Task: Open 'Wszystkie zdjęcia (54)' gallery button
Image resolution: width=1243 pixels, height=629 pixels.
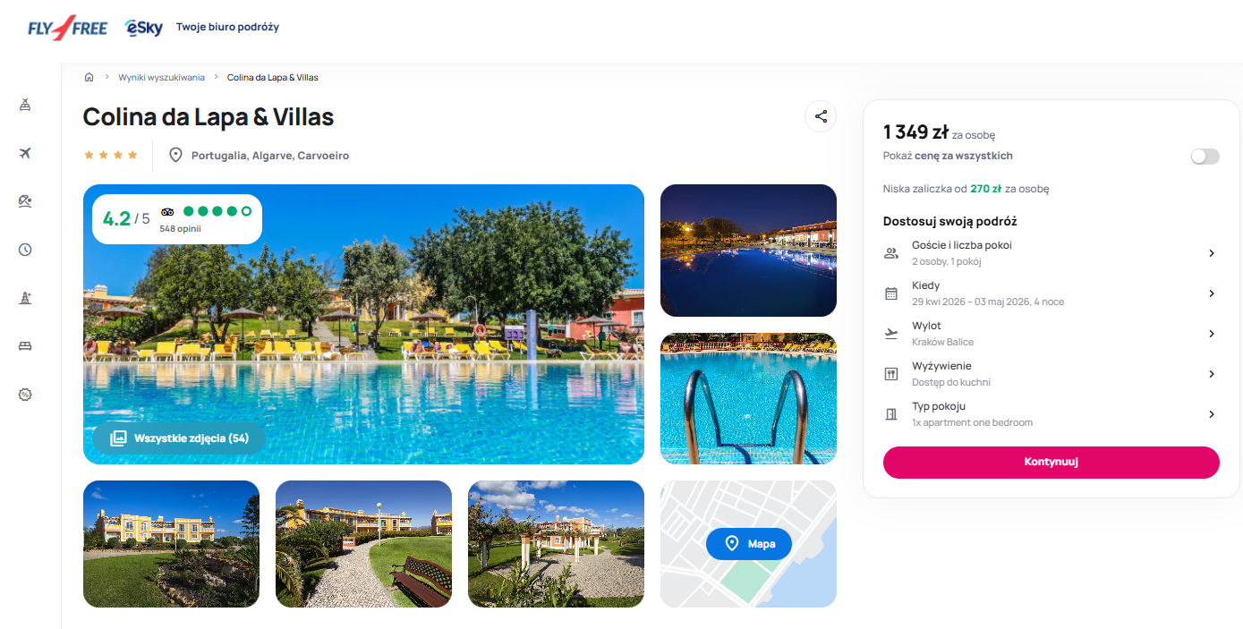Action: point(179,438)
